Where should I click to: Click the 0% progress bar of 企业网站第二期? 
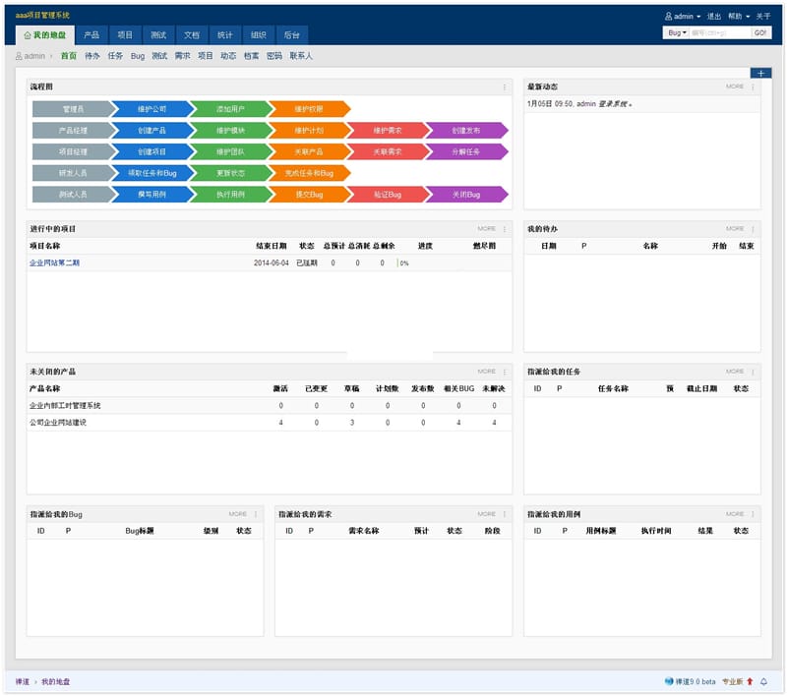click(403, 263)
